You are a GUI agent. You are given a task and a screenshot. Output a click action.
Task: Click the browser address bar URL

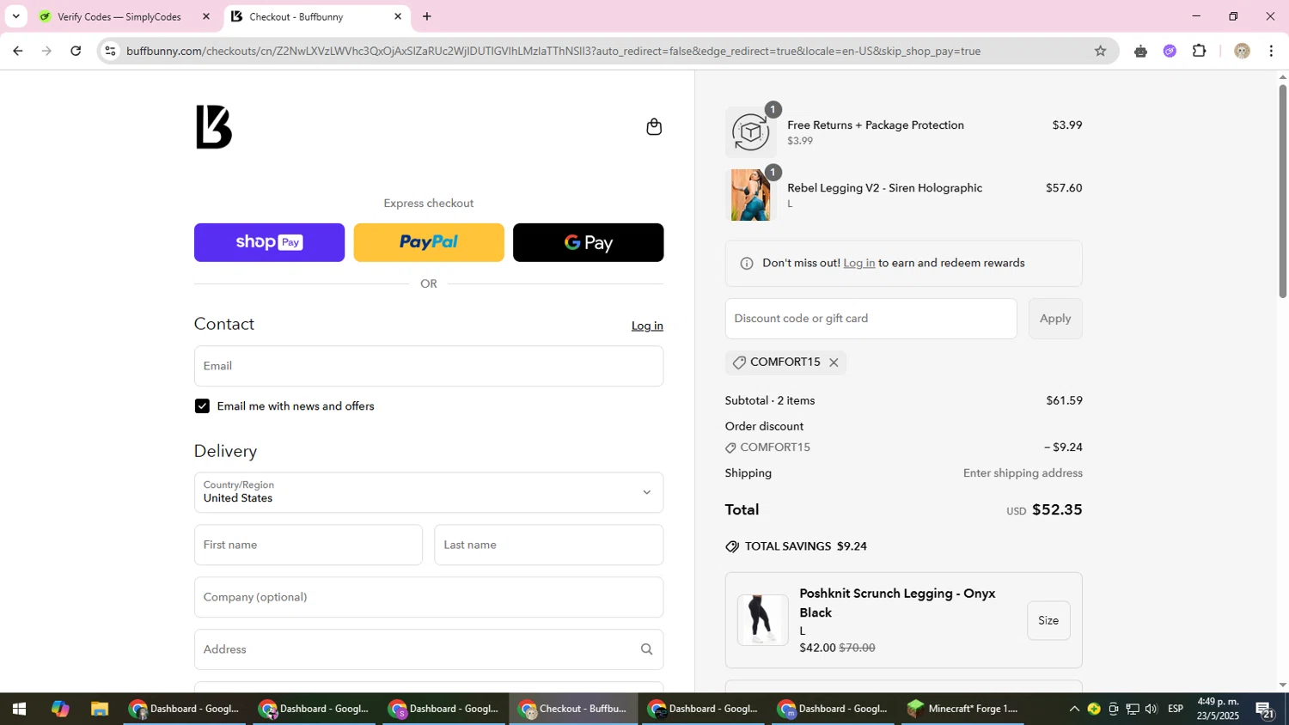[553, 51]
